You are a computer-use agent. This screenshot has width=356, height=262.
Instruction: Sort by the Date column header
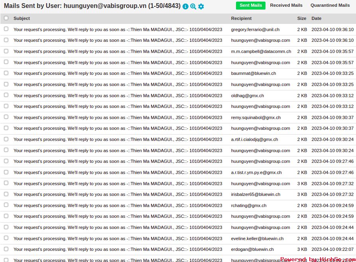tap(316, 18)
